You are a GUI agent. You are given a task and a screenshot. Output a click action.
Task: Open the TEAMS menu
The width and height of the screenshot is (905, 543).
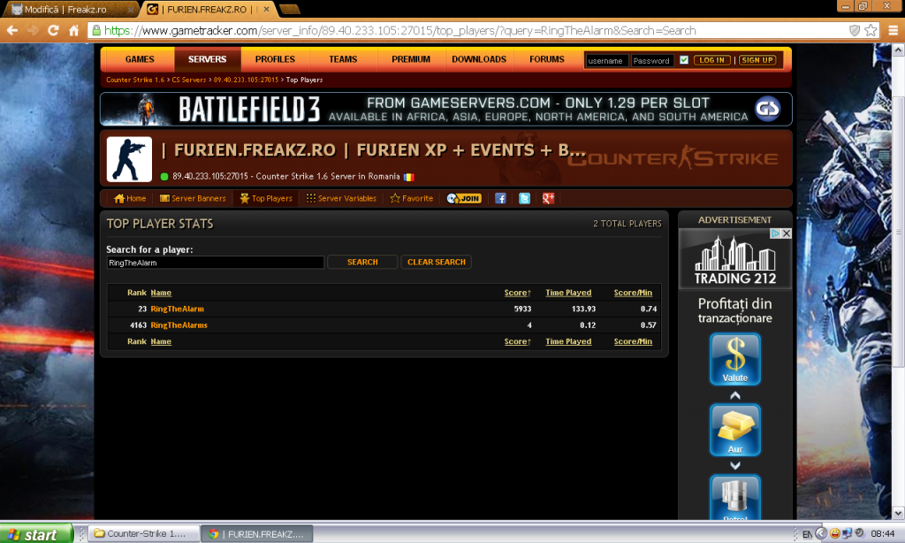(343, 59)
